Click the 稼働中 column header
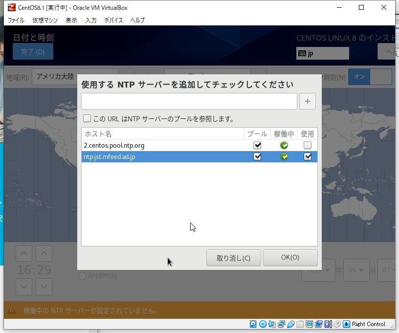 tap(284, 133)
